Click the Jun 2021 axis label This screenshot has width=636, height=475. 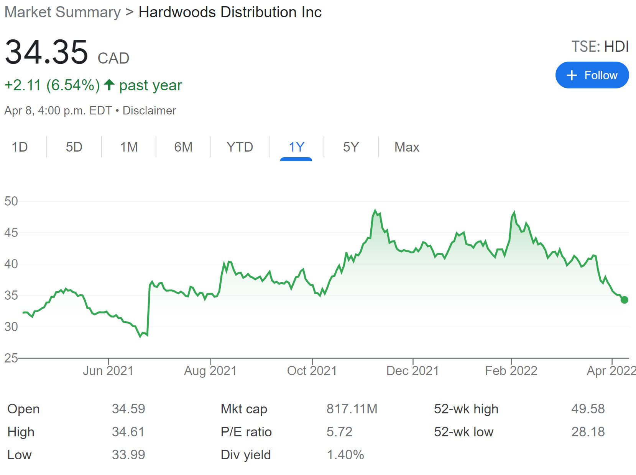click(108, 371)
